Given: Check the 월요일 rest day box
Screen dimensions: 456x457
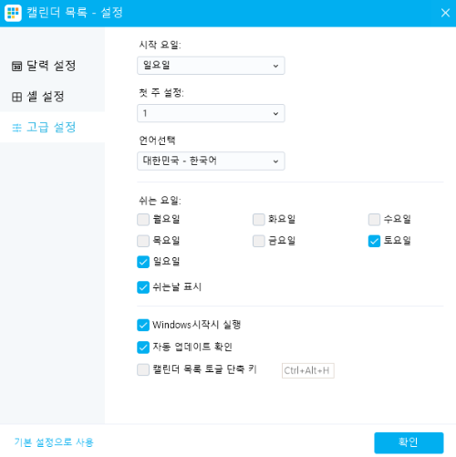Looking at the screenshot, I should pyautogui.click(x=143, y=220).
